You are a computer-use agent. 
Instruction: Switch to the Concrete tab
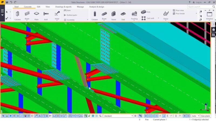pos(28,7)
